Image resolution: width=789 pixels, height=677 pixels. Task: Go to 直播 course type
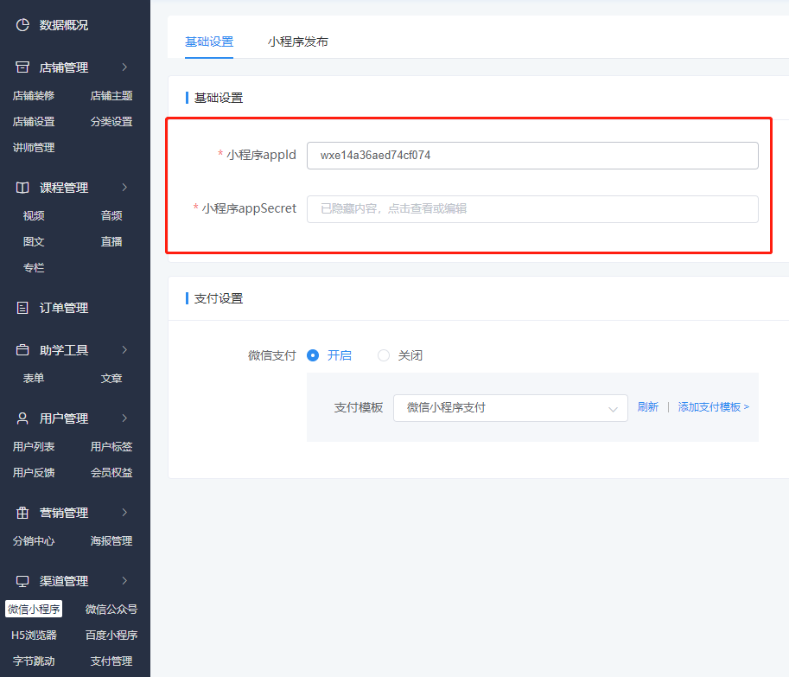[x=111, y=241]
